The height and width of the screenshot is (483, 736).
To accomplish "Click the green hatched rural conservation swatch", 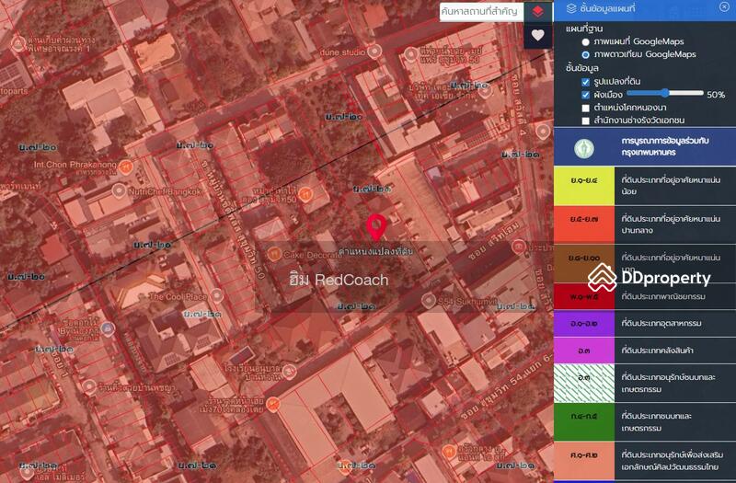I will 584,383.
